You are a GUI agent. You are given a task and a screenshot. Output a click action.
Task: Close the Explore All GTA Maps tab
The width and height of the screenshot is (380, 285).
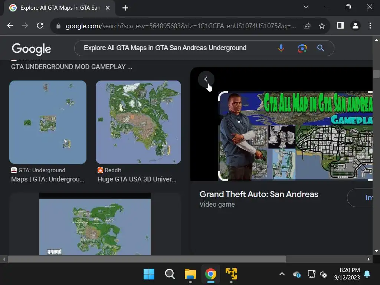pyautogui.click(x=108, y=8)
